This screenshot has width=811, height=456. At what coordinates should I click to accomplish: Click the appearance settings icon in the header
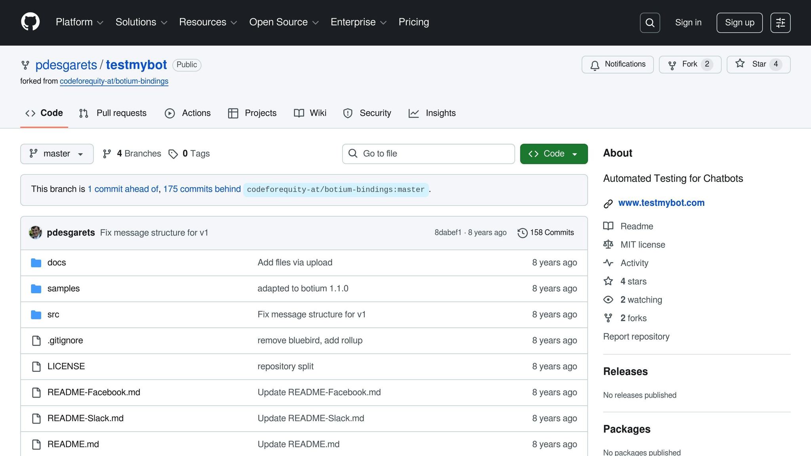(780, 23)
